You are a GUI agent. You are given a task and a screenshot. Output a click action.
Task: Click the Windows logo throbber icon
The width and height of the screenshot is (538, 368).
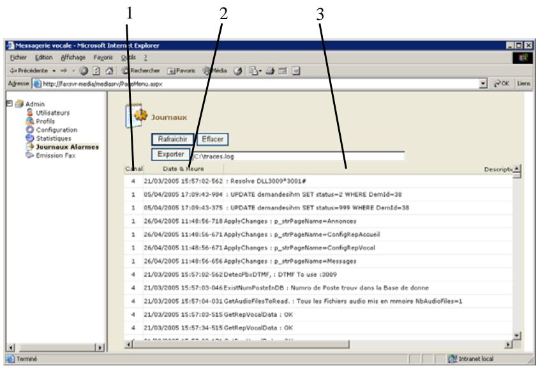[x=523, y=57]
